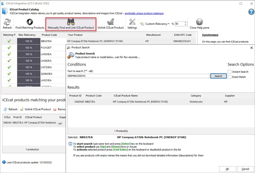Image resolution: width=255 pixels, height=173 pixels.
Task: Enable the Exact Match checkbox
Action: [x=230, y=77]
